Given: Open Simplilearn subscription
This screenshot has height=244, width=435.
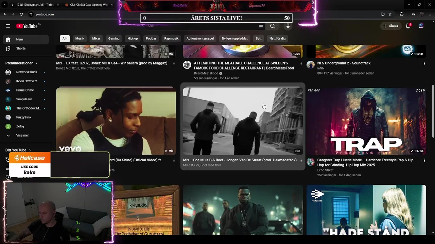Looking at the screenshot, I should [26, 99].
